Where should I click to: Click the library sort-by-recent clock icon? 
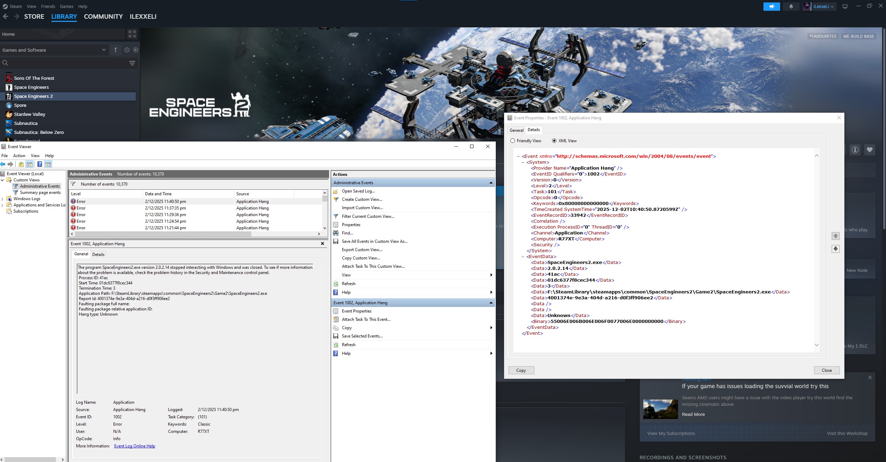(127, 50)
